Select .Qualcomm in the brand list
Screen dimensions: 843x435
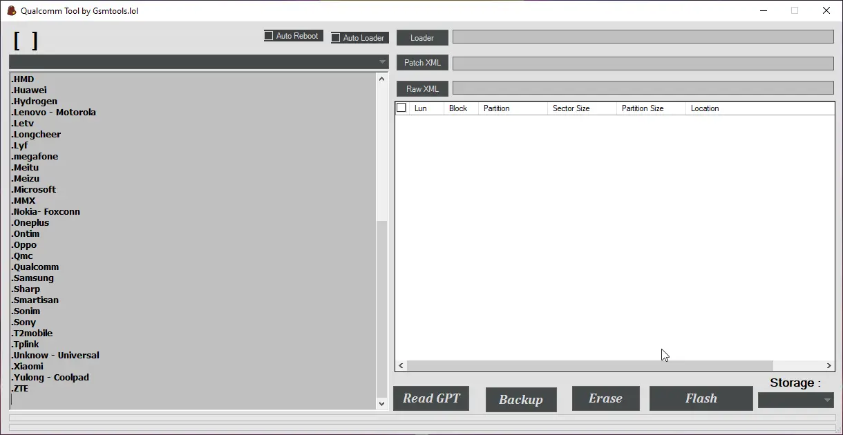click(35, 267)
